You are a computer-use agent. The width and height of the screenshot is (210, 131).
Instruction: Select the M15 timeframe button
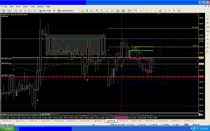(x=207, y=27)
